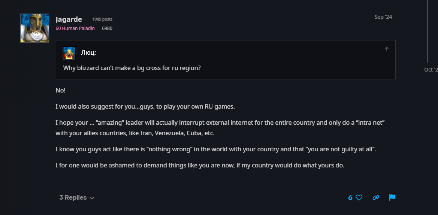Open quoted user Люц's name link
The height and width of the screenshot is (215, 438).
click(88, 52)
